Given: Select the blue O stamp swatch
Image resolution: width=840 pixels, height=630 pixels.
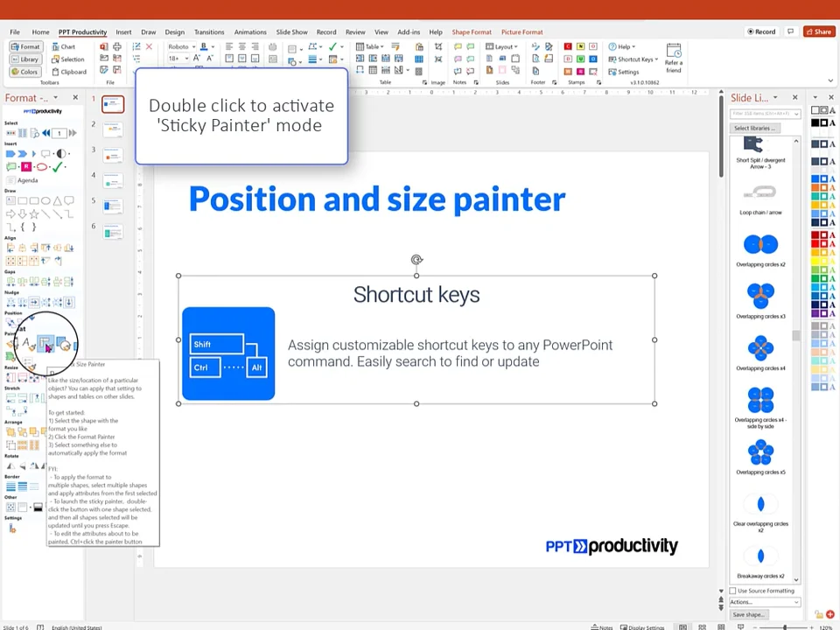Looking at the screenshot, I should tap(593, 59).
